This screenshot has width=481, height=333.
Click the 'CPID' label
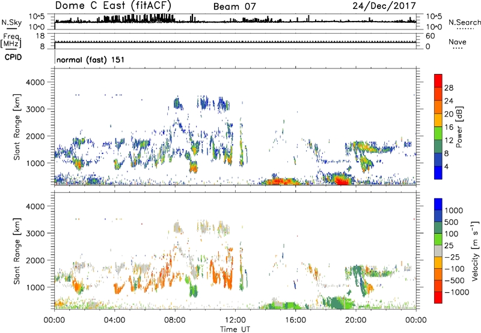tap(13, 57)
